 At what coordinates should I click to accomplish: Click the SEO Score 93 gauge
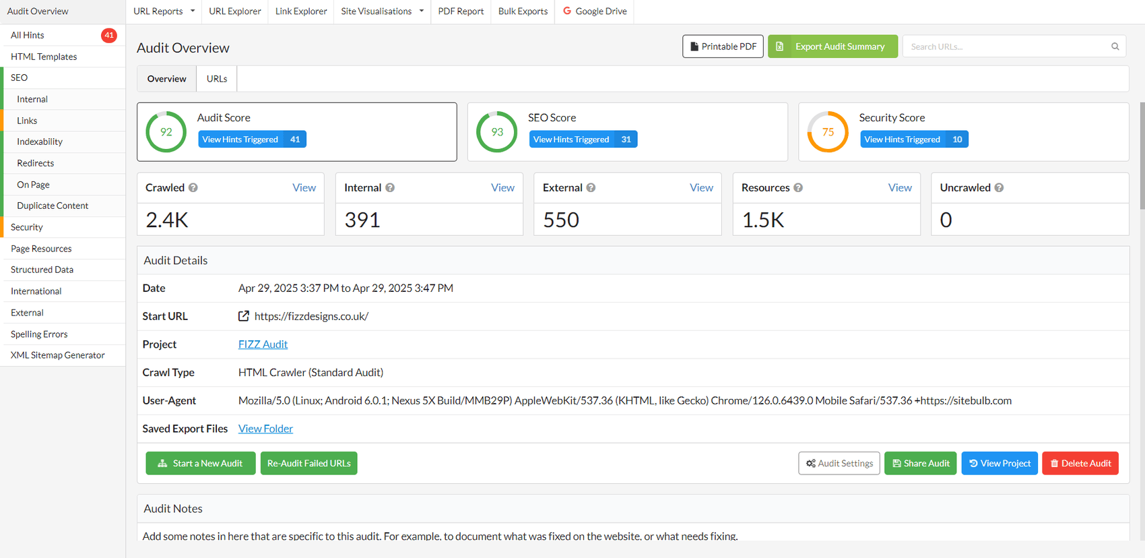click(x=497, y=132)
